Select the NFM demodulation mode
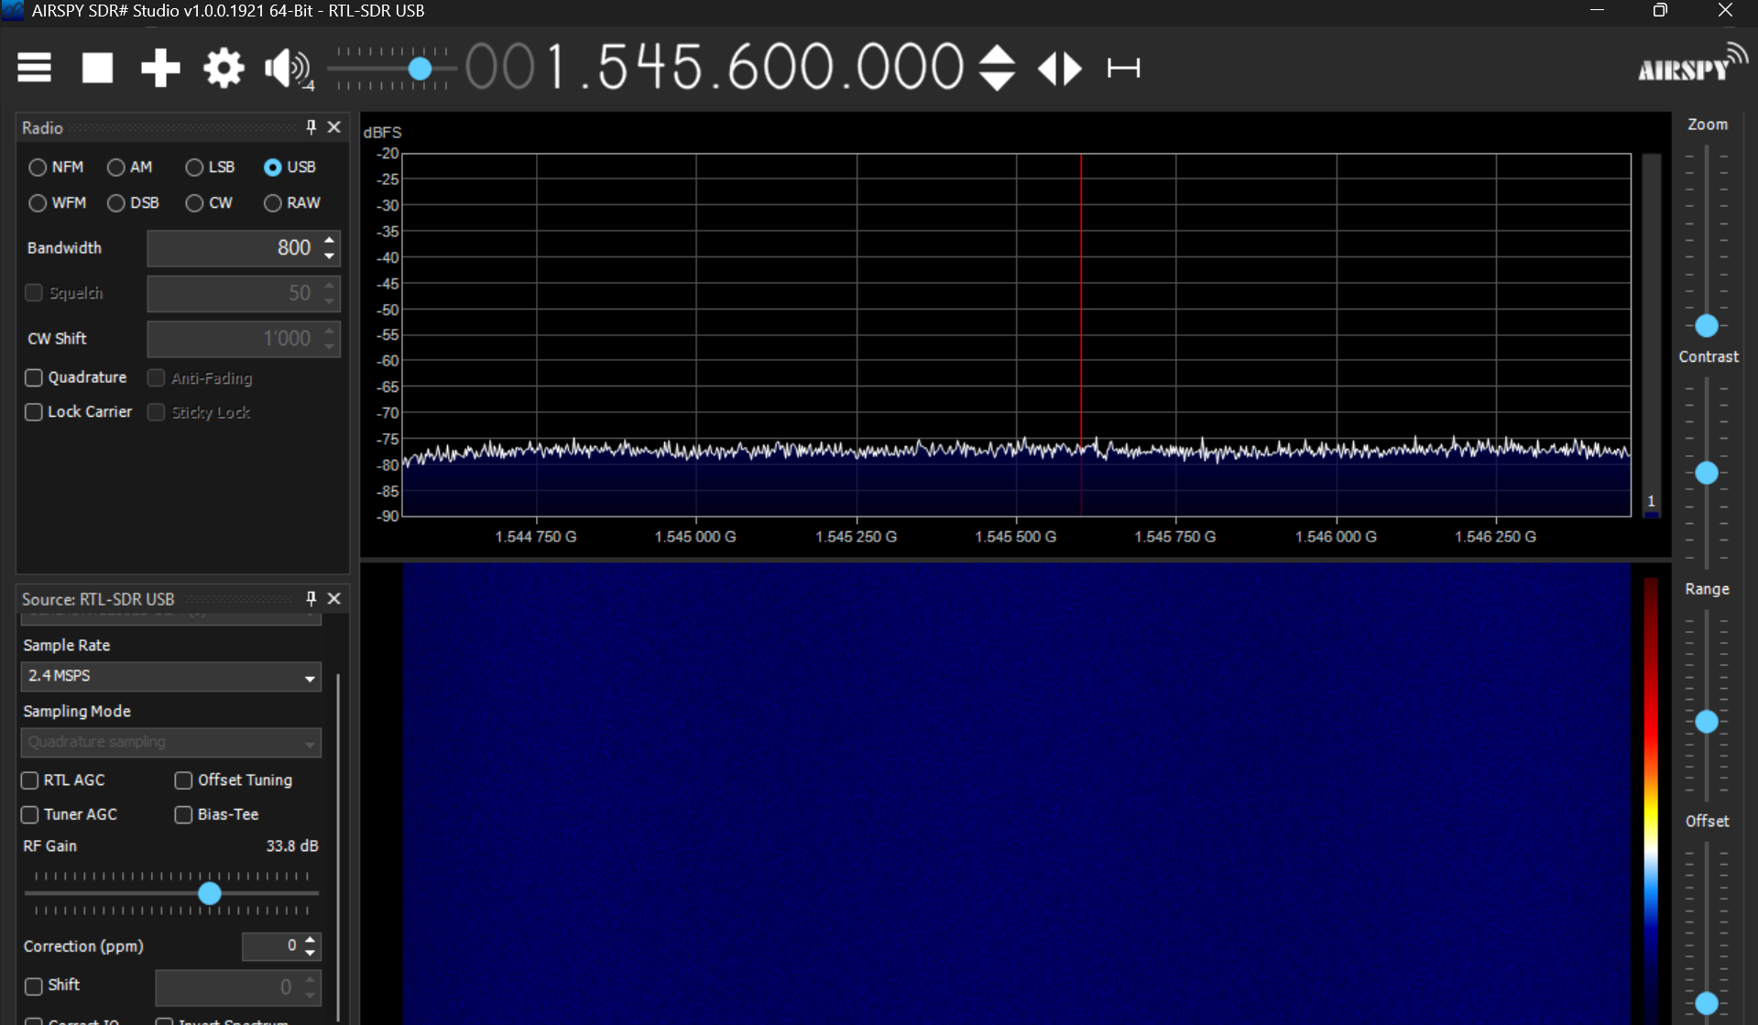Viewport: 1758px width, 1025px height. pos(38,167)
